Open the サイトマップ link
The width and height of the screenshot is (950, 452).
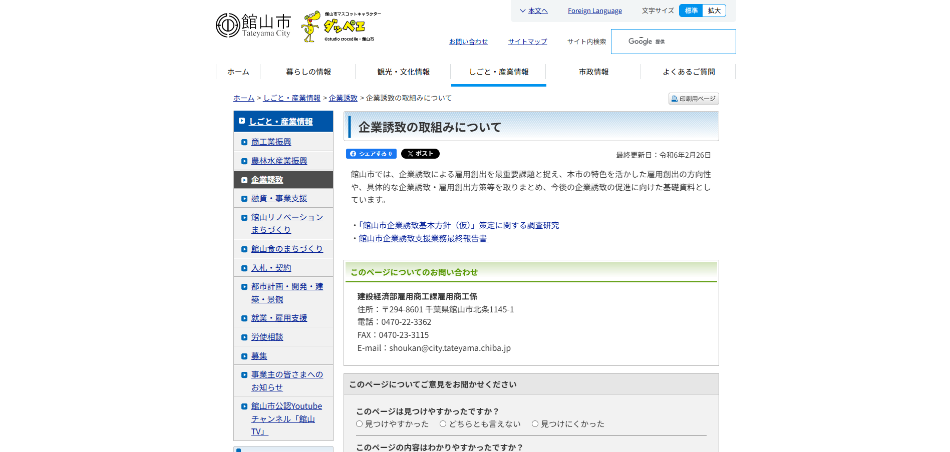[527, 42]
